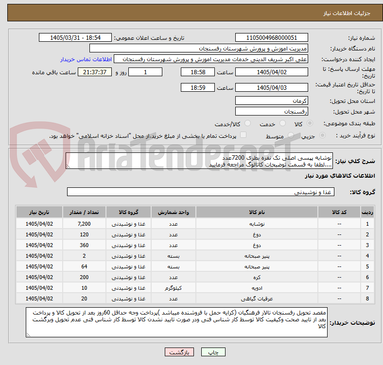
Task: Click the کد کالا column header
Action: coord(339,212)
